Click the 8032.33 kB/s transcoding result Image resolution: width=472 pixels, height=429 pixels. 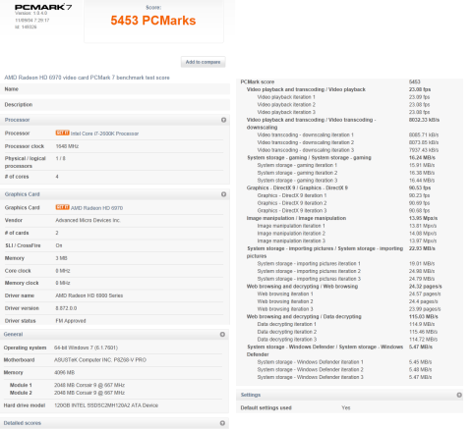424,120
